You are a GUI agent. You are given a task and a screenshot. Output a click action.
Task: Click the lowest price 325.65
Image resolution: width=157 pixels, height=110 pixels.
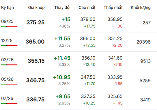(115, 96)
